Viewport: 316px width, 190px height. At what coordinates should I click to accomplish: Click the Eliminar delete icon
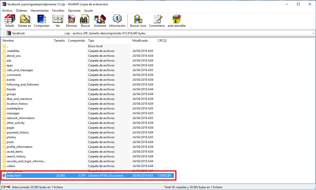(x=71, y=19)
